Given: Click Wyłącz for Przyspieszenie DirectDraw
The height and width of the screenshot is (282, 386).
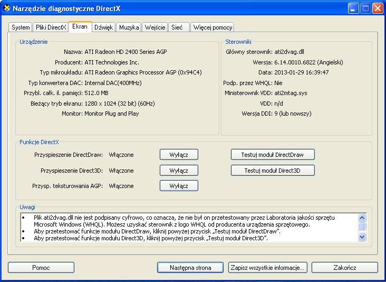Looking at the screenshot, I should (179, 155).
